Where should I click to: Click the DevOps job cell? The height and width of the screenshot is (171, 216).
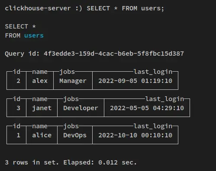[x=75, y=135]
